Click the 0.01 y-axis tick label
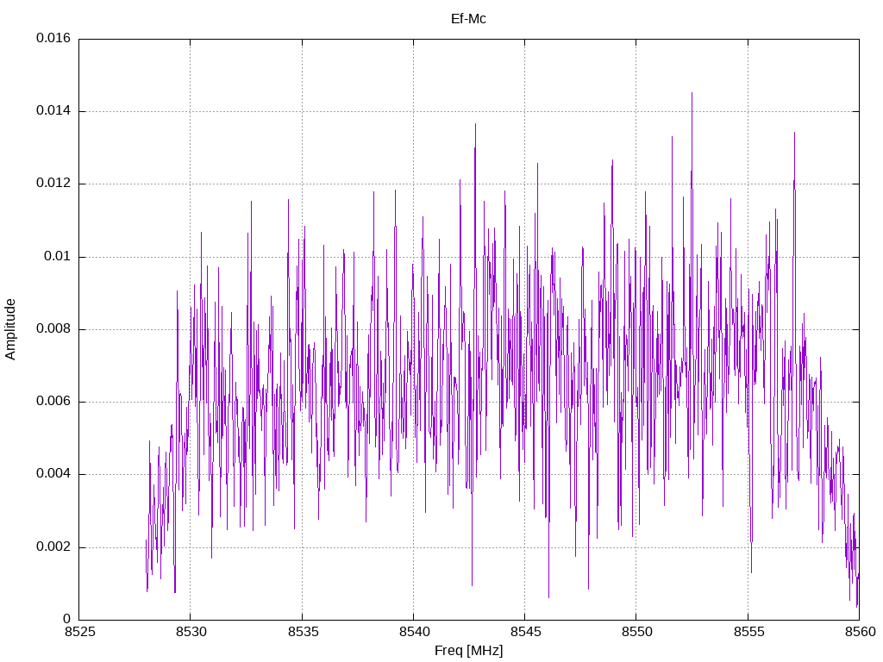Image resolution: width=883 pixels, height=662 pixels. pyautogui.click(x=58, y=257)
